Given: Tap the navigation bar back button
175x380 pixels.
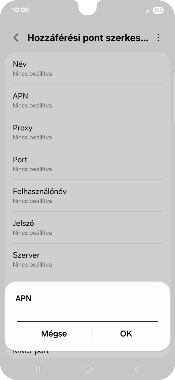Looking at the screenshot, I should tap(137, 369).
